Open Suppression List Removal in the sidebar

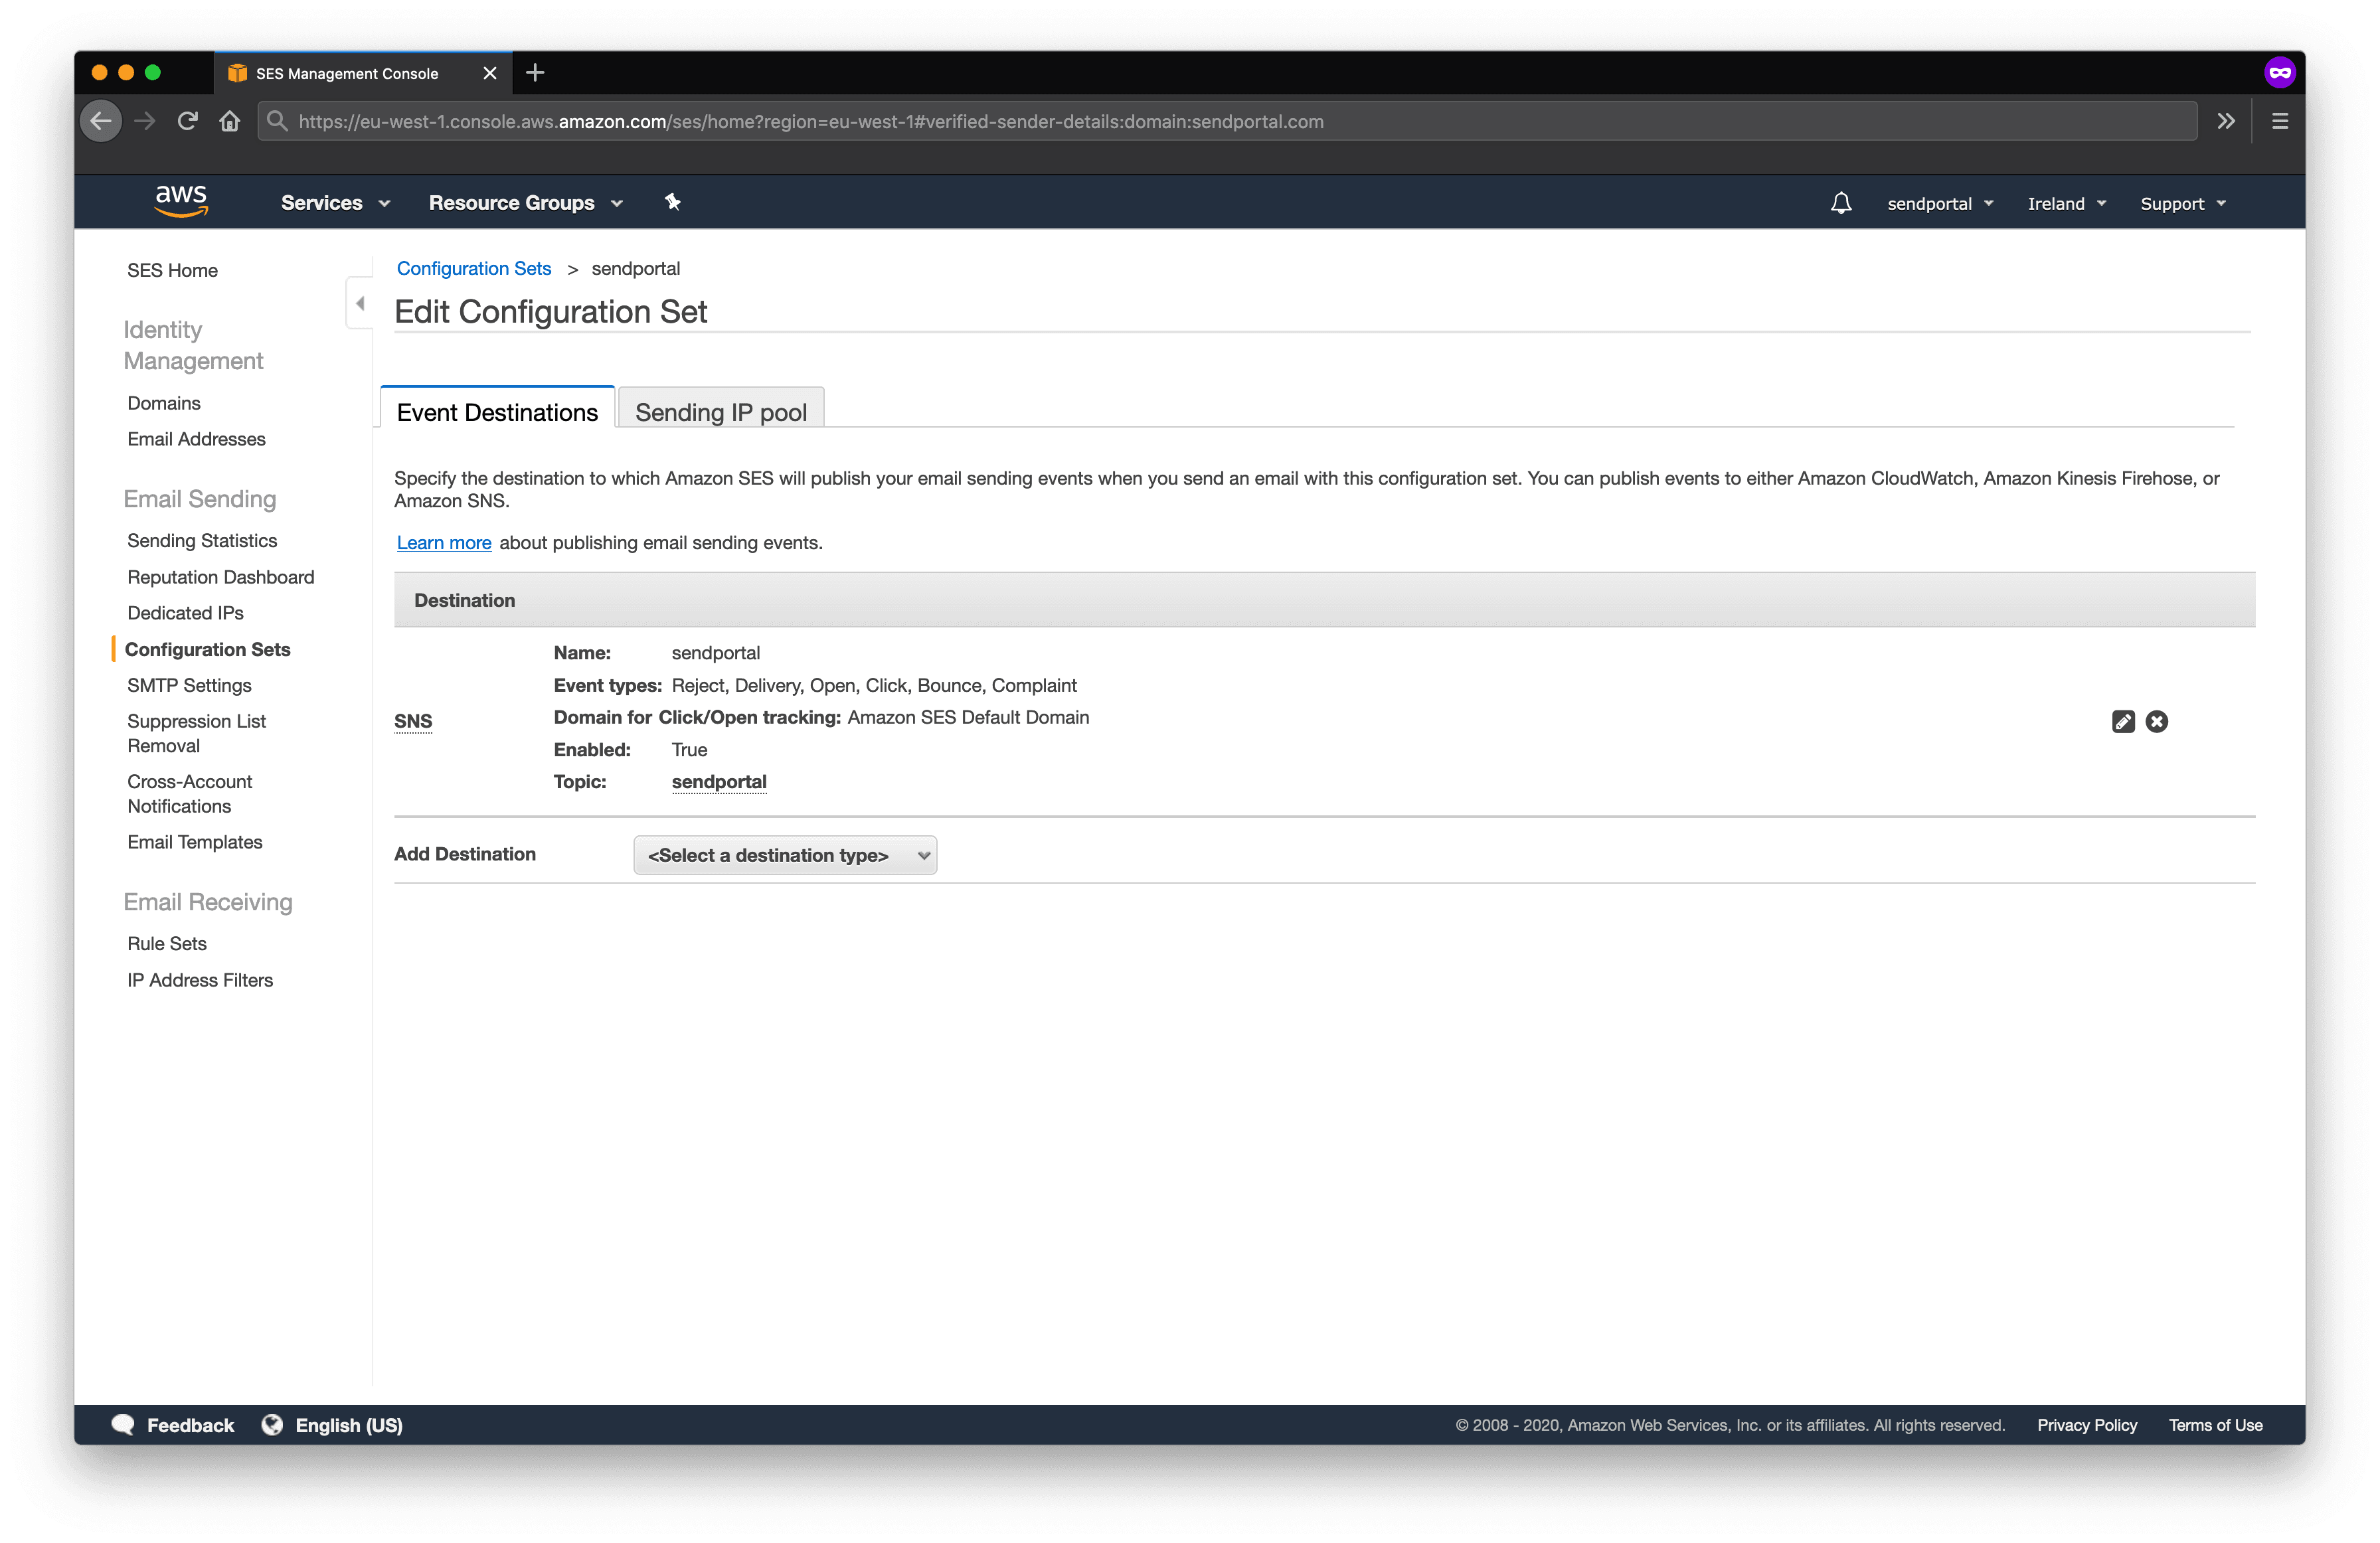(196, 733)
